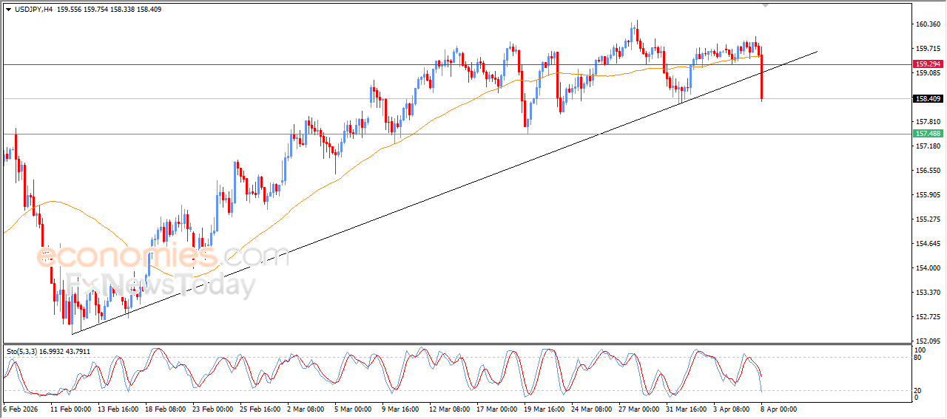Click the 11 Feb 00:00 time label
The width and height of the screenshot is (947, 419).
pos(70,409)
